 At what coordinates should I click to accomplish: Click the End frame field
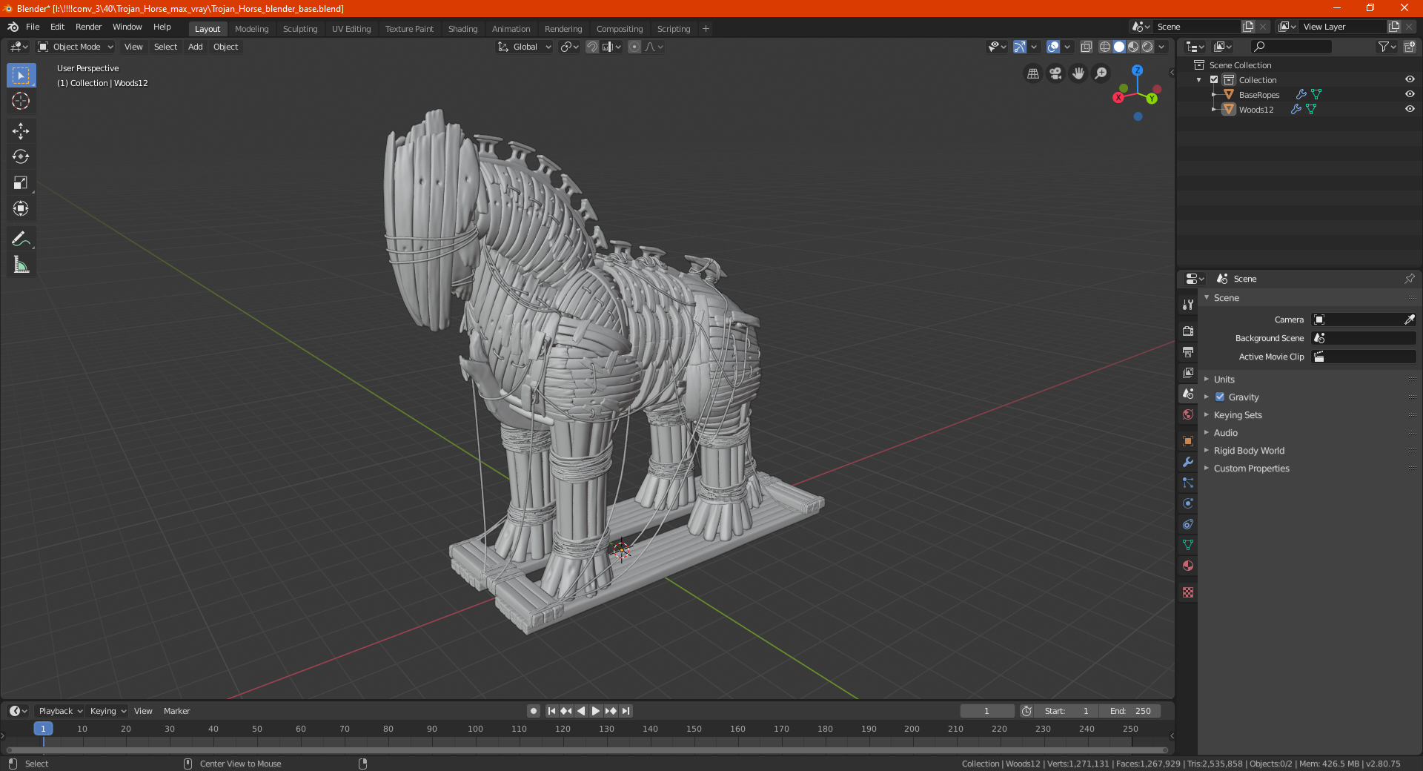click(x=1130, y=711)
